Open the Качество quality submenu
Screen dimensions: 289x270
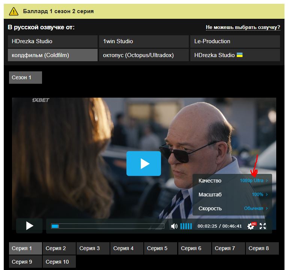point(232,181)
